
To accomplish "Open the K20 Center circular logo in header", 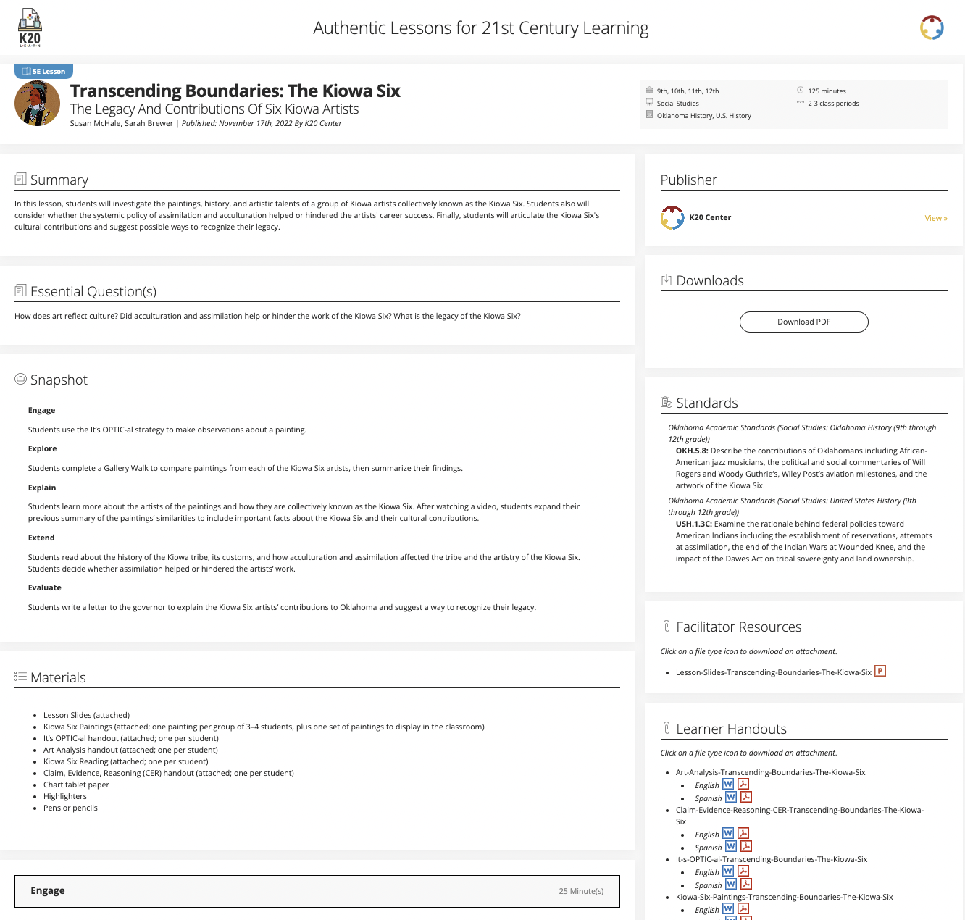I will pos(932,28).
